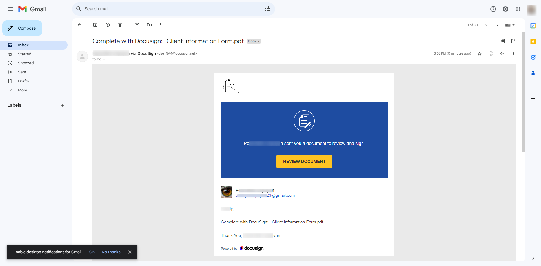Star this DocuSign email
Screen dimensions: 541x266
[x=480, y=53]
